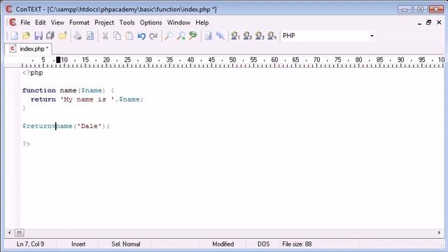Screen dimensions: 448x252
Task: Click the Find Next magnifier icon
Action: pos(181,36)
